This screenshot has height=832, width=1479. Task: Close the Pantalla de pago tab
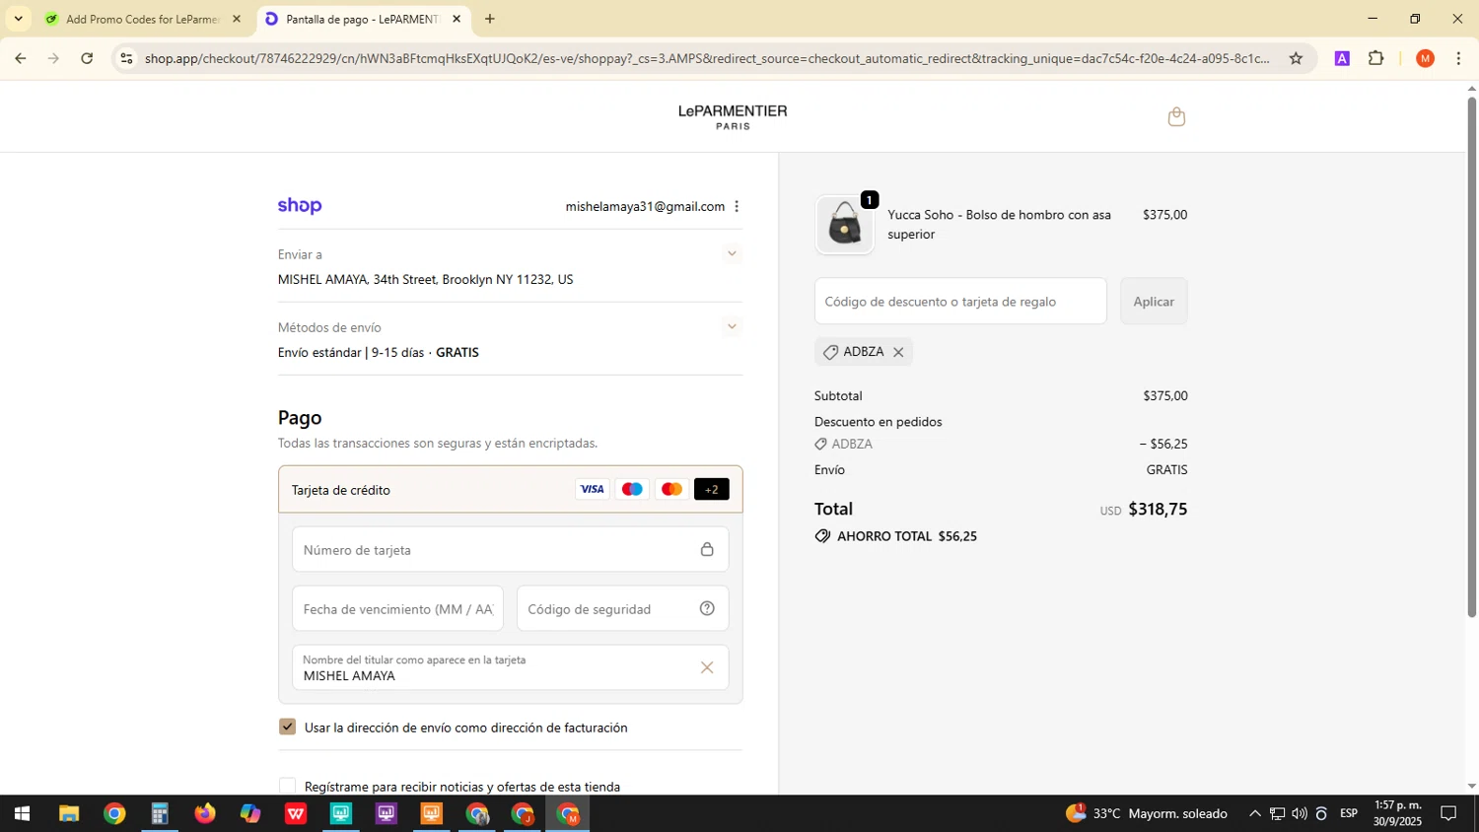(457, 19)
